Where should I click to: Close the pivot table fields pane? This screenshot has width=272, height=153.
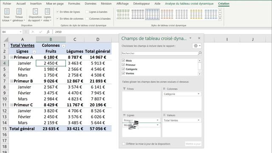[199, 38]
